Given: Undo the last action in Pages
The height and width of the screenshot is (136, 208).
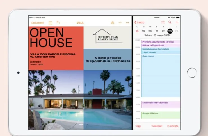Looking at the screenshot, I should click(x=58, y=23).
